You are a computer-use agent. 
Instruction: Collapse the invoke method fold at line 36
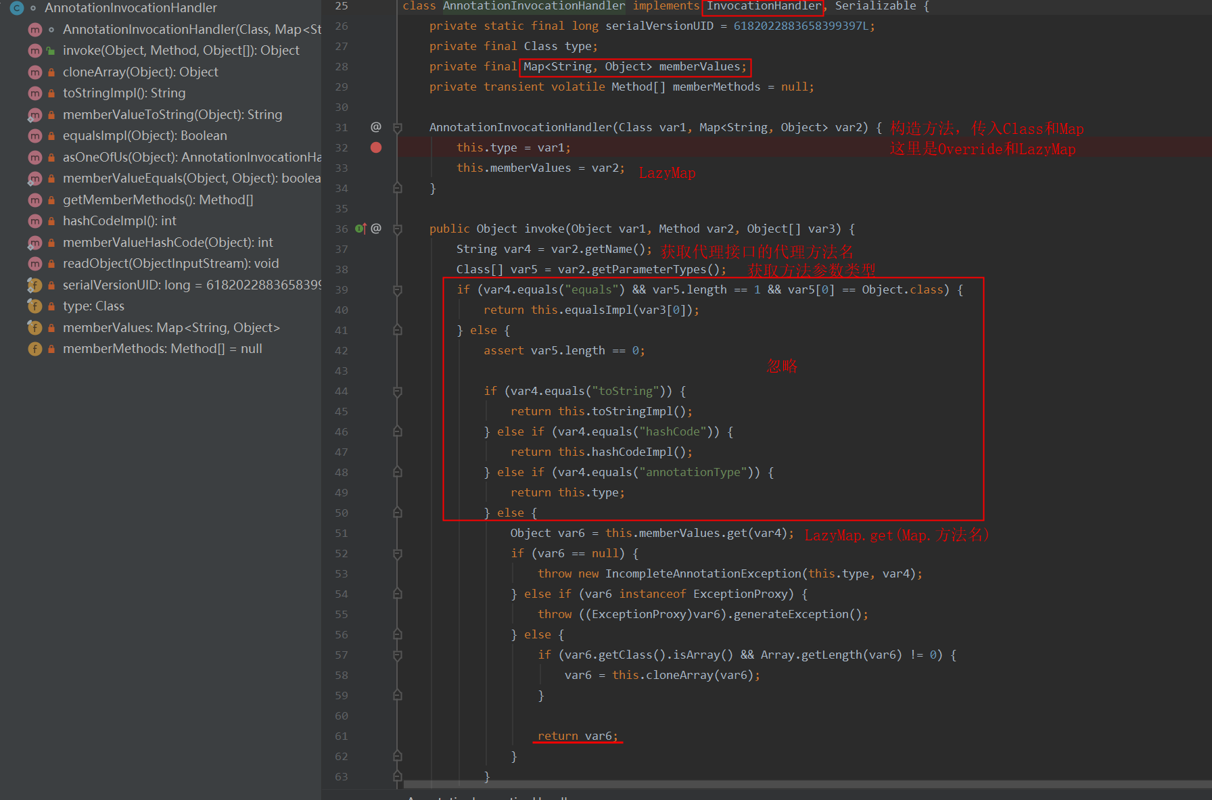click(x=398, y=229)
